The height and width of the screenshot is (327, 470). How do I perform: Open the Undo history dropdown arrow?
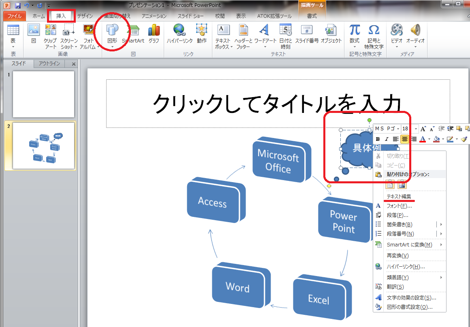tap(32, 6)
